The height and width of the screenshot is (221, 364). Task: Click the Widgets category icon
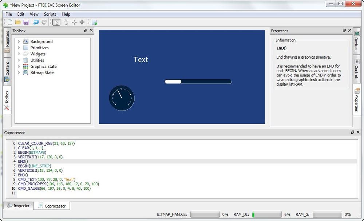pyautogui.click(x=25, y=54)
